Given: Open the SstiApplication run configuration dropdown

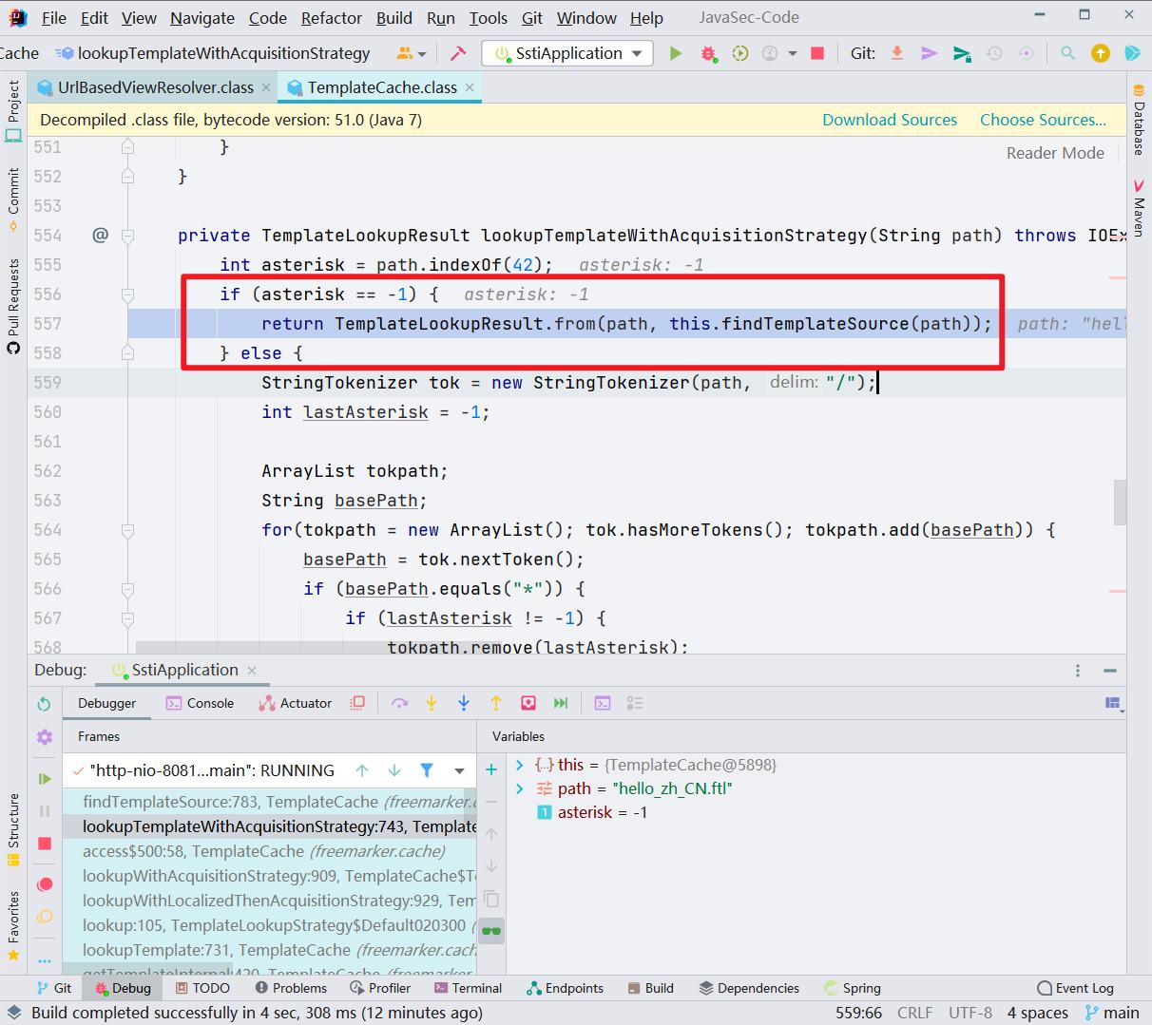Looking at the screenshot, I should click(x=637, y=53).
